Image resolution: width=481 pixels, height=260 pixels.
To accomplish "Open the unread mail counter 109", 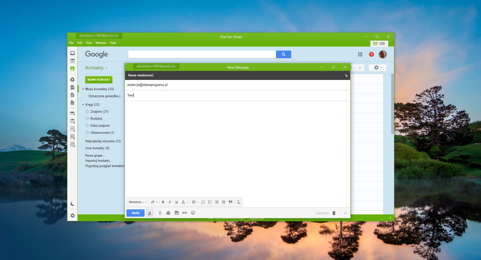I will pyautogui.click(x=379, y=44).
